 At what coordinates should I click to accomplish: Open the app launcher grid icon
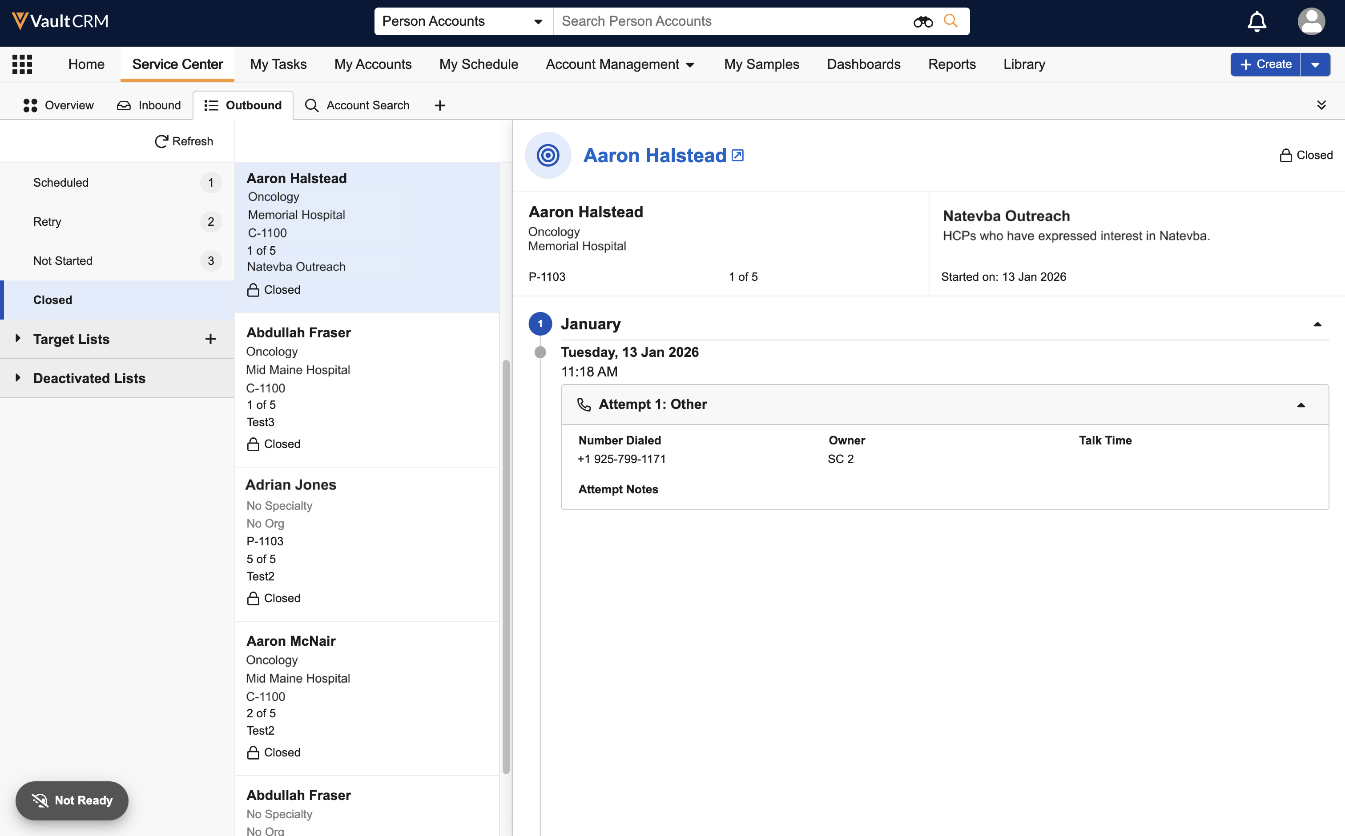coord(22,64)
